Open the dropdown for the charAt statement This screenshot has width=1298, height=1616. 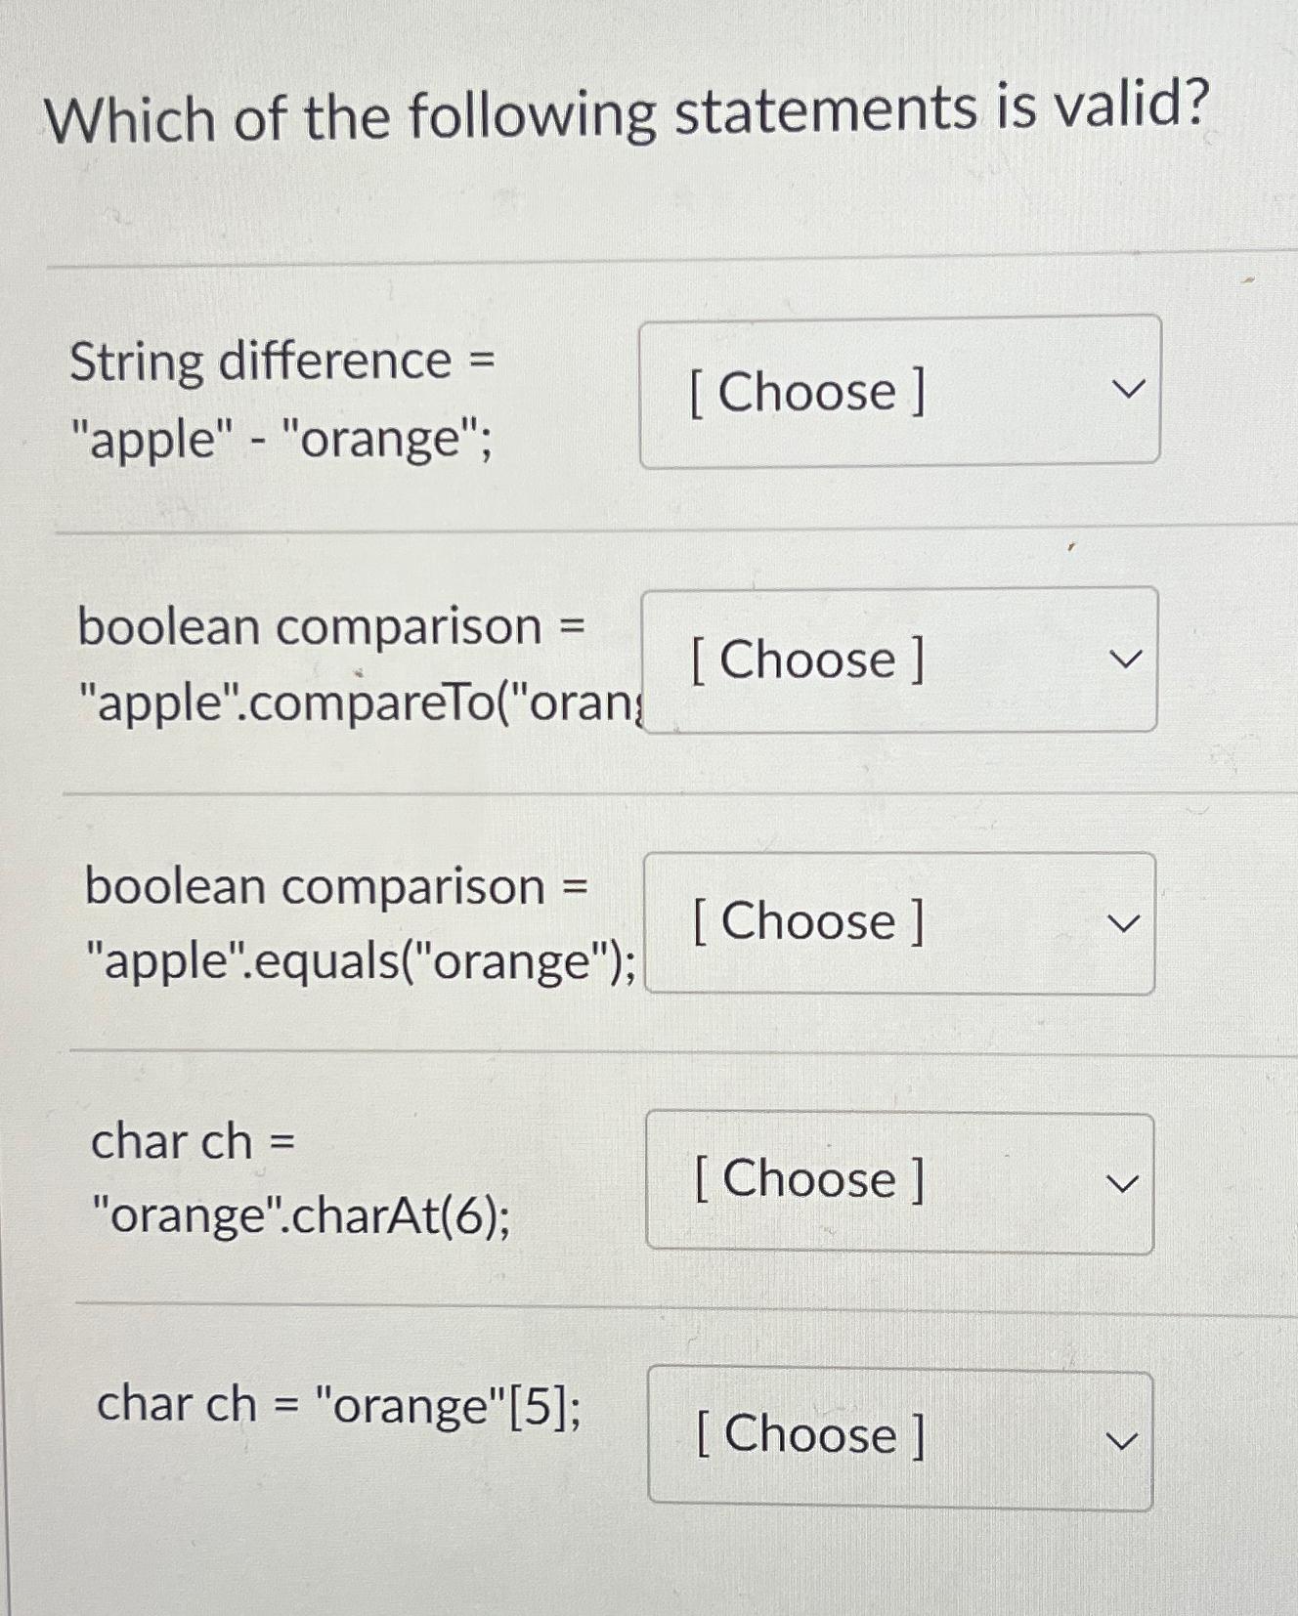pos(899,1180)
